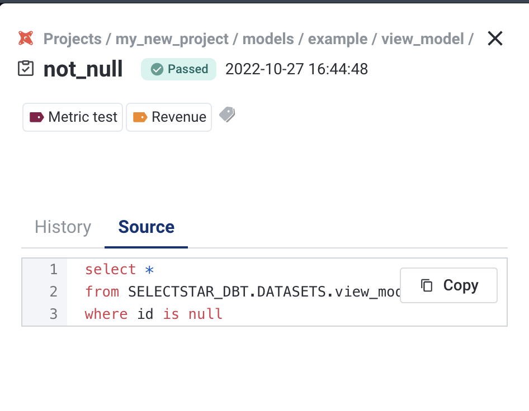Navigate to models breadcrumb folder

[268, 39]
